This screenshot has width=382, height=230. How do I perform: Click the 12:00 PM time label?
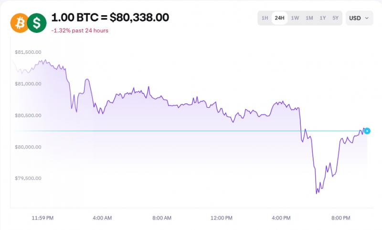tap(222, 218)
